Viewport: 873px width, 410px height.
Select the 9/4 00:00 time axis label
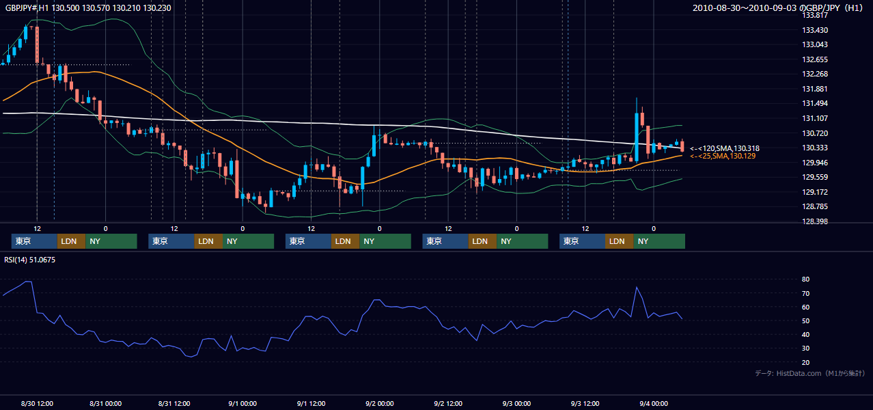tap(654, 404)
